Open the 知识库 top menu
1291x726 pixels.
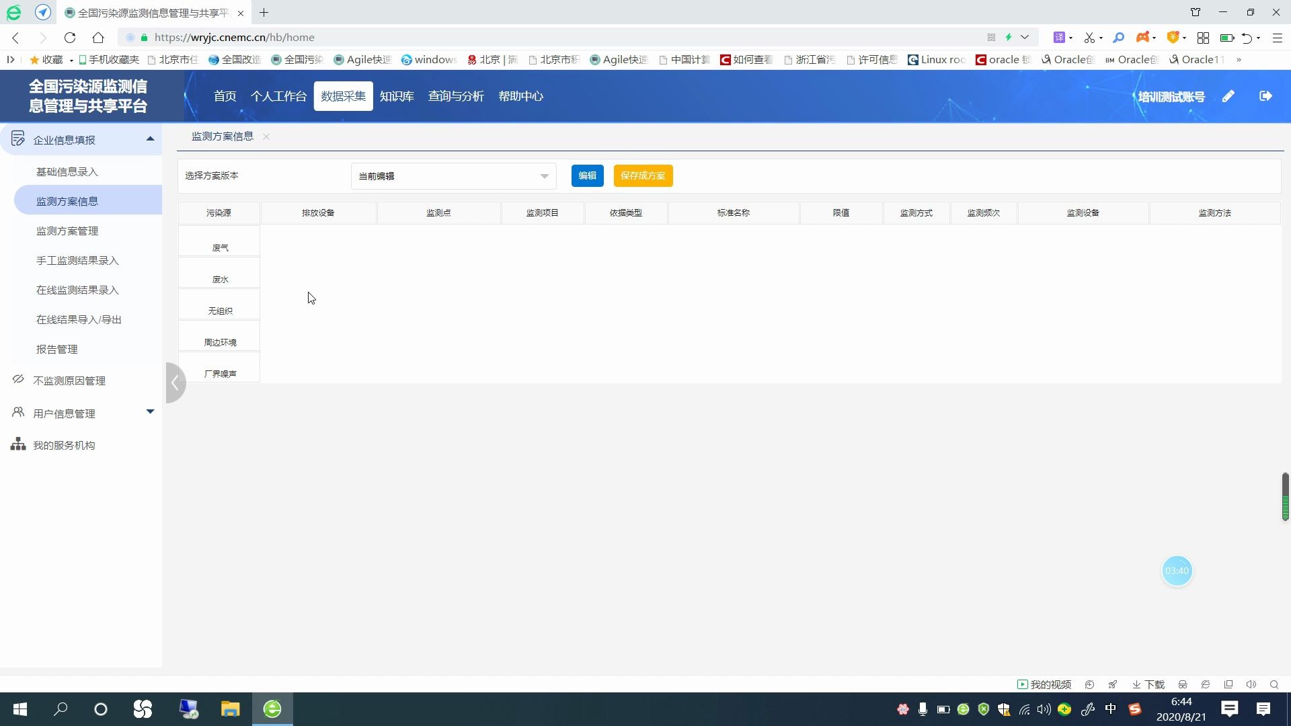coord(396,96)
